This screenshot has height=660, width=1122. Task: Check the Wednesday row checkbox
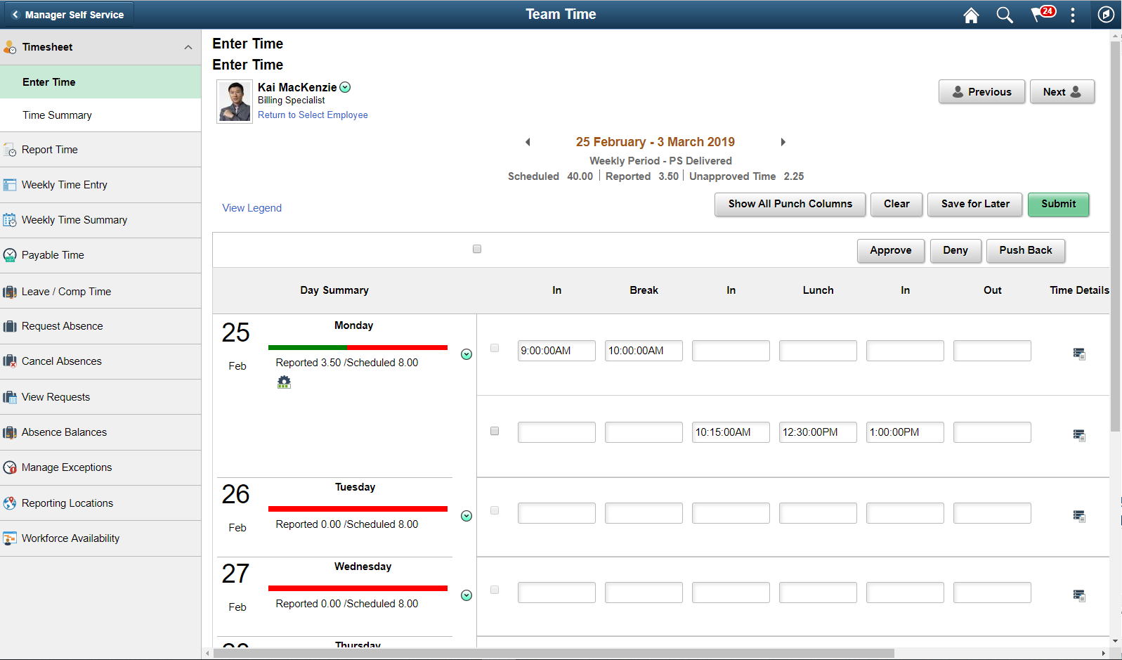point(495,590)
